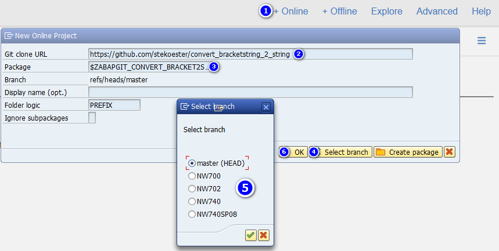Focus the Git clone URL field
The width and height of the screenshot is (499, 251).
(x=250, y=54)
